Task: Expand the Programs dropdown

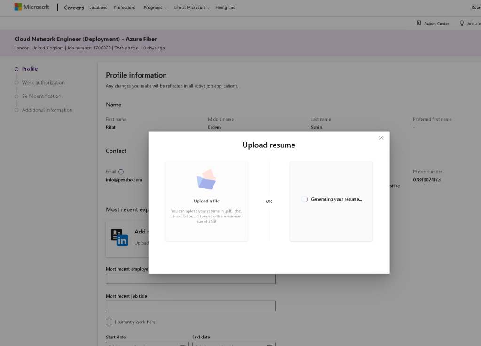Action: click(156, 8)
